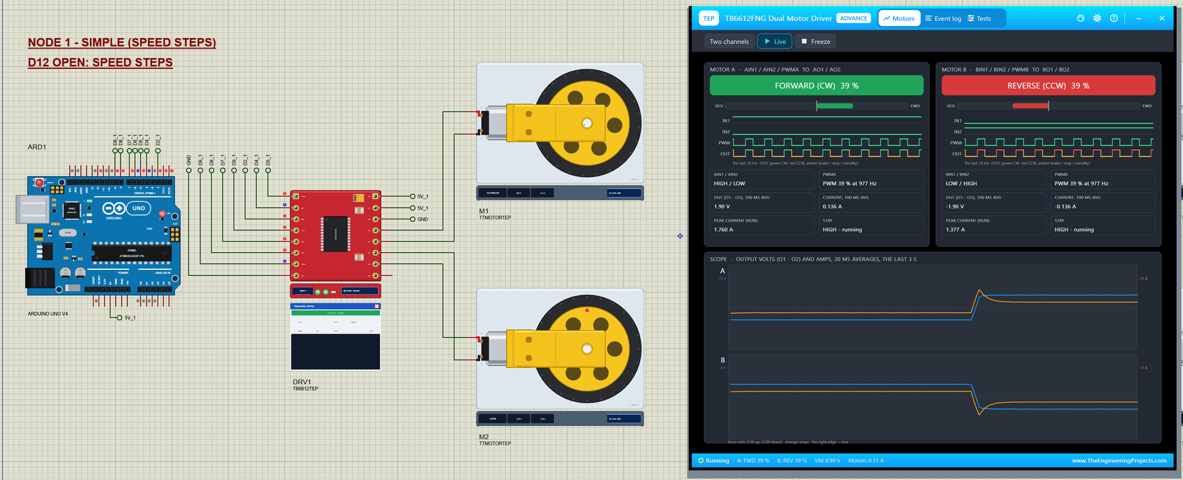Click status bar VM 4.99 V reading
This screenshot has height=480, width=1183.
click(x=827, y=460)
